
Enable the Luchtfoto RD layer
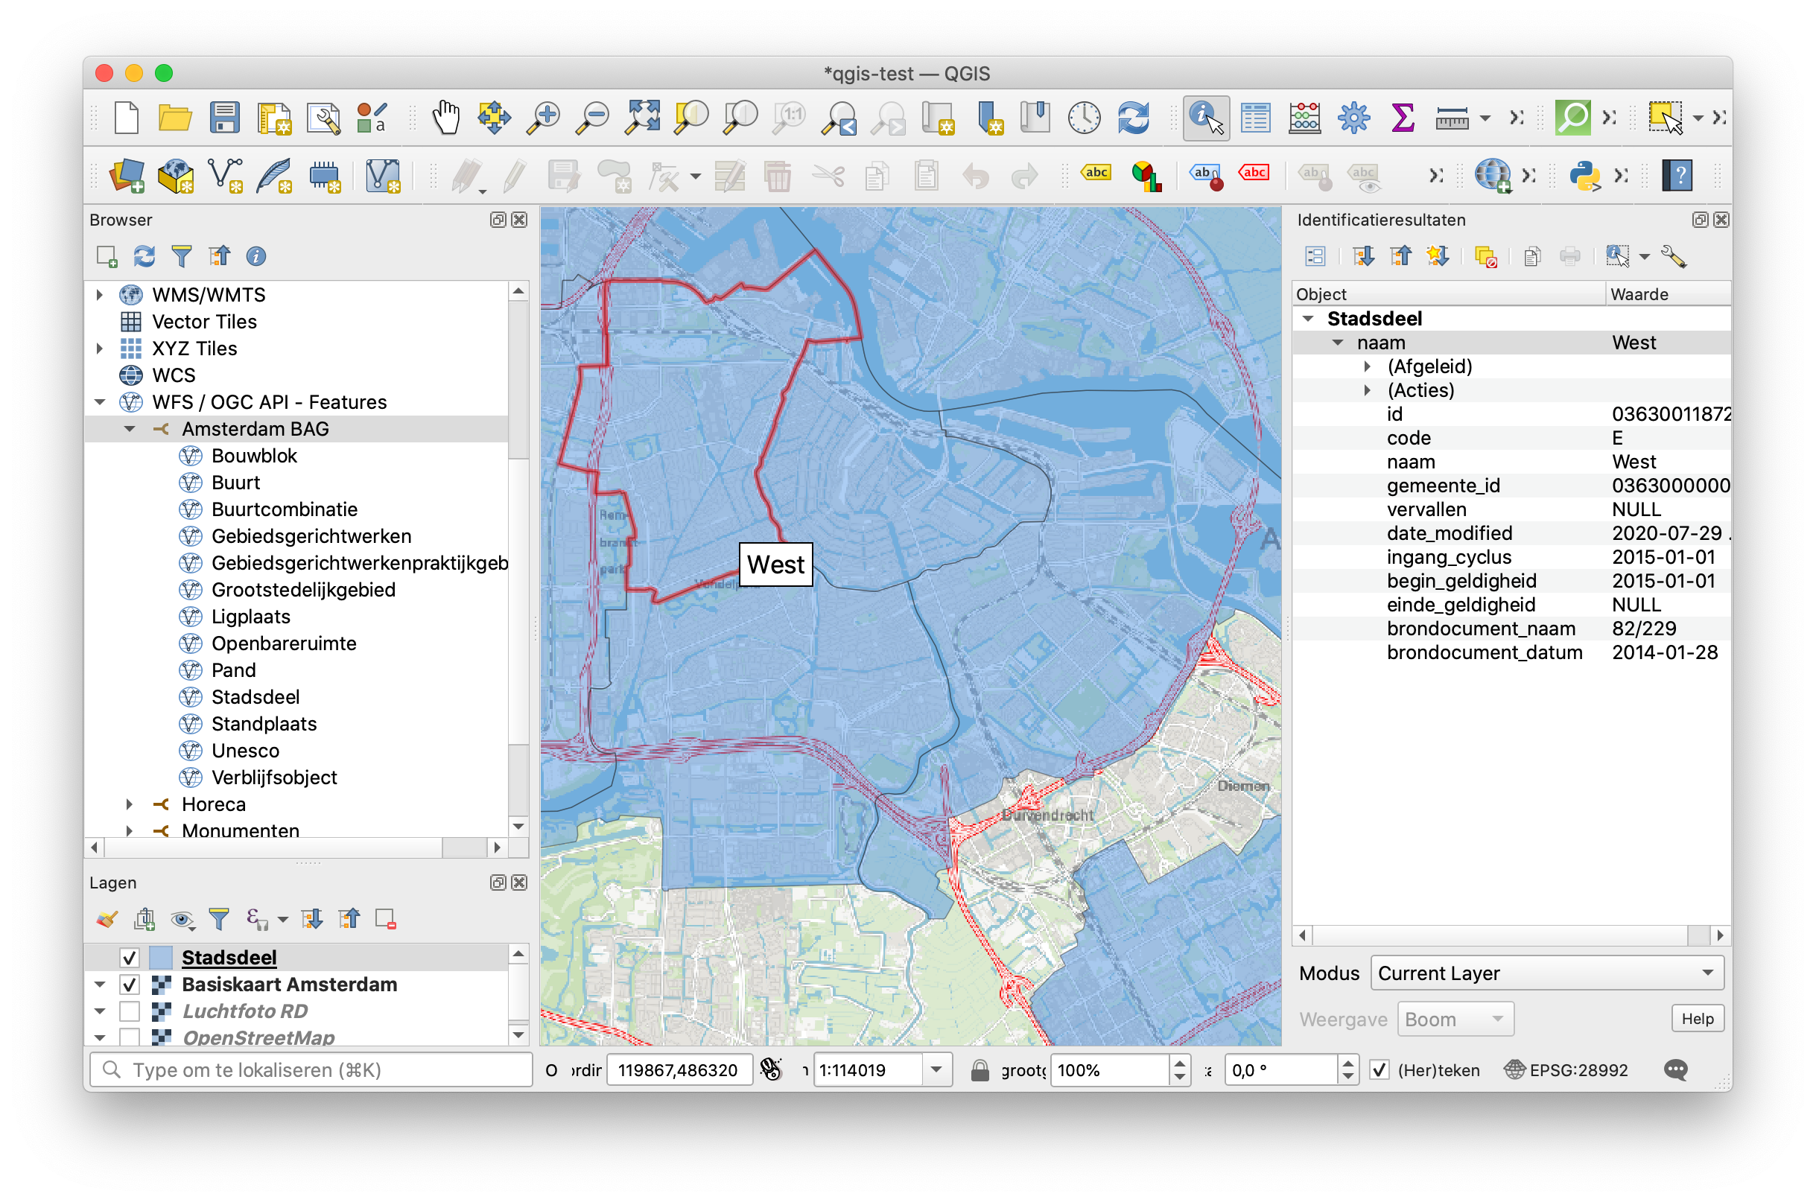point(130,1011)
